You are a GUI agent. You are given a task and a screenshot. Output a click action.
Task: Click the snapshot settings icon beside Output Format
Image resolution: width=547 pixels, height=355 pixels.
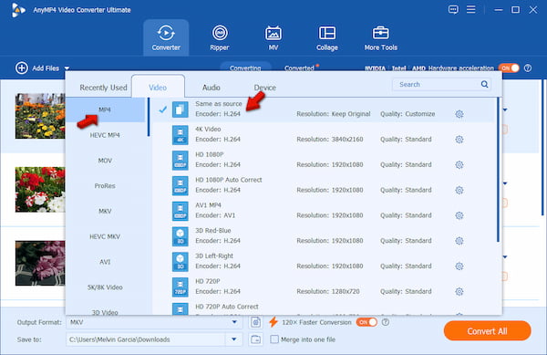tap(255, 322)
